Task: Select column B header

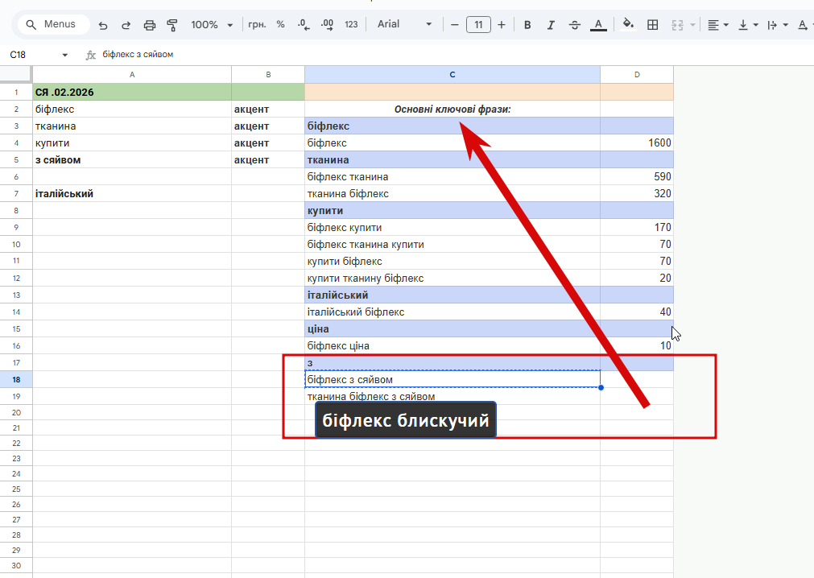Action: (x=268, y=75)
